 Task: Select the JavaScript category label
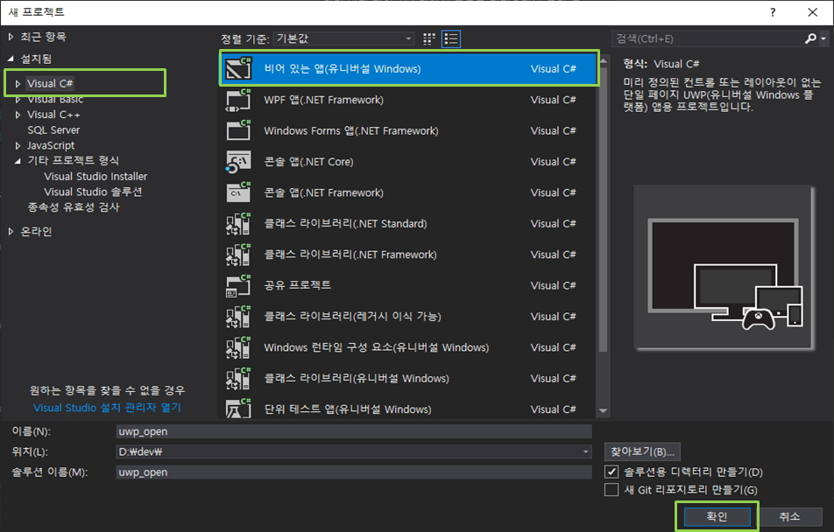(51, 145)
